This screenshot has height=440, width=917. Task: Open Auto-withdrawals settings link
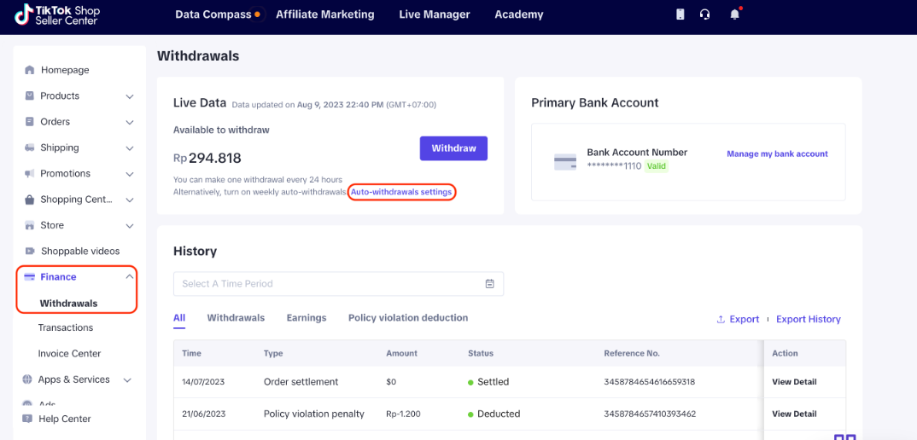(401, 193)
